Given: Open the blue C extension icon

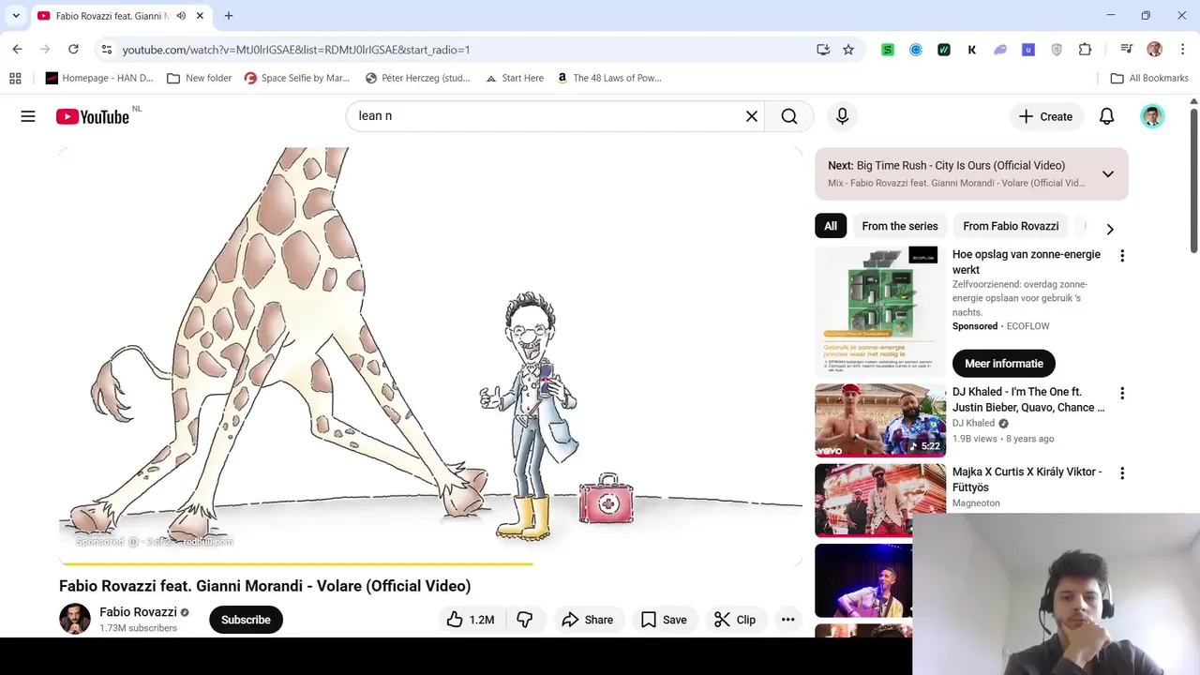Looking at the screenshot, I should click(x=916, y=50).
